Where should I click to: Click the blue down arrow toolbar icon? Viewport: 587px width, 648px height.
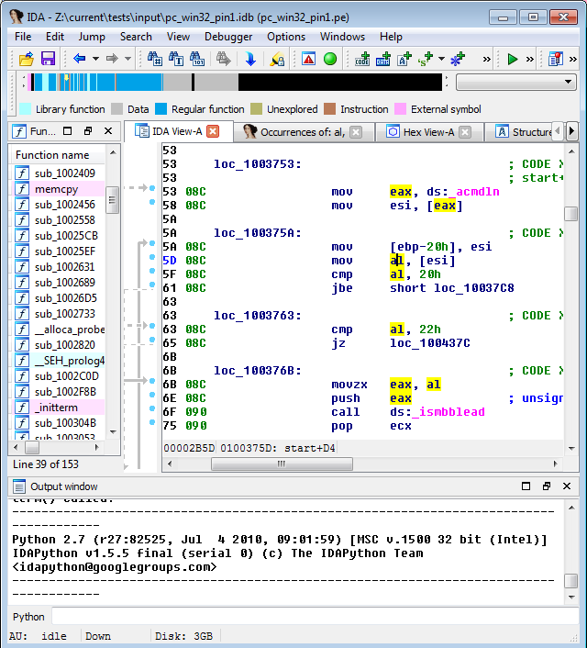(249, 59)
